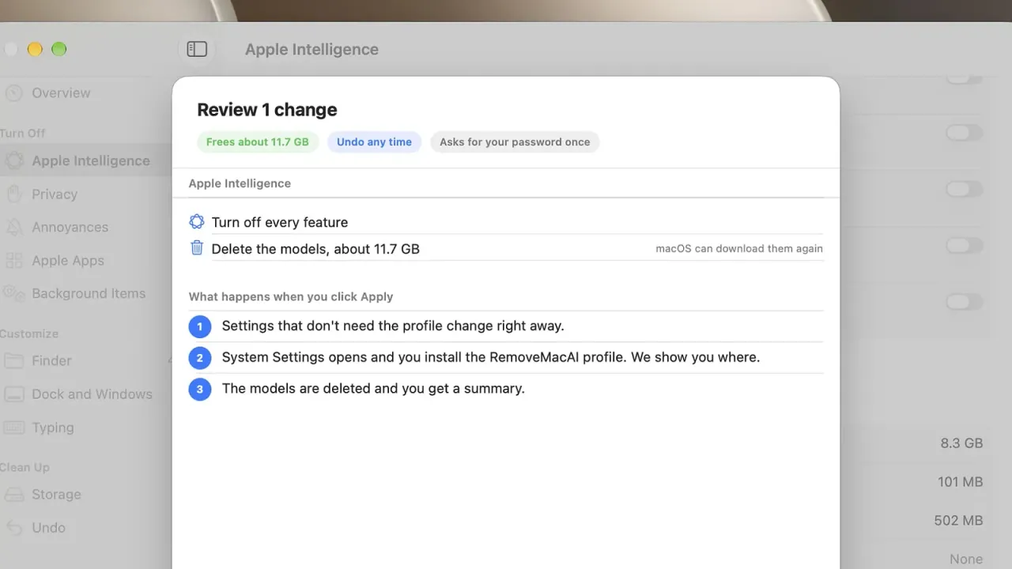1012x569 pixels.
Task: Click the None value in the background list
Action: 966,560
